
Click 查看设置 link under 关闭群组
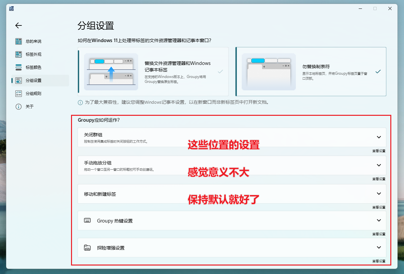click(x=379, y=151)
